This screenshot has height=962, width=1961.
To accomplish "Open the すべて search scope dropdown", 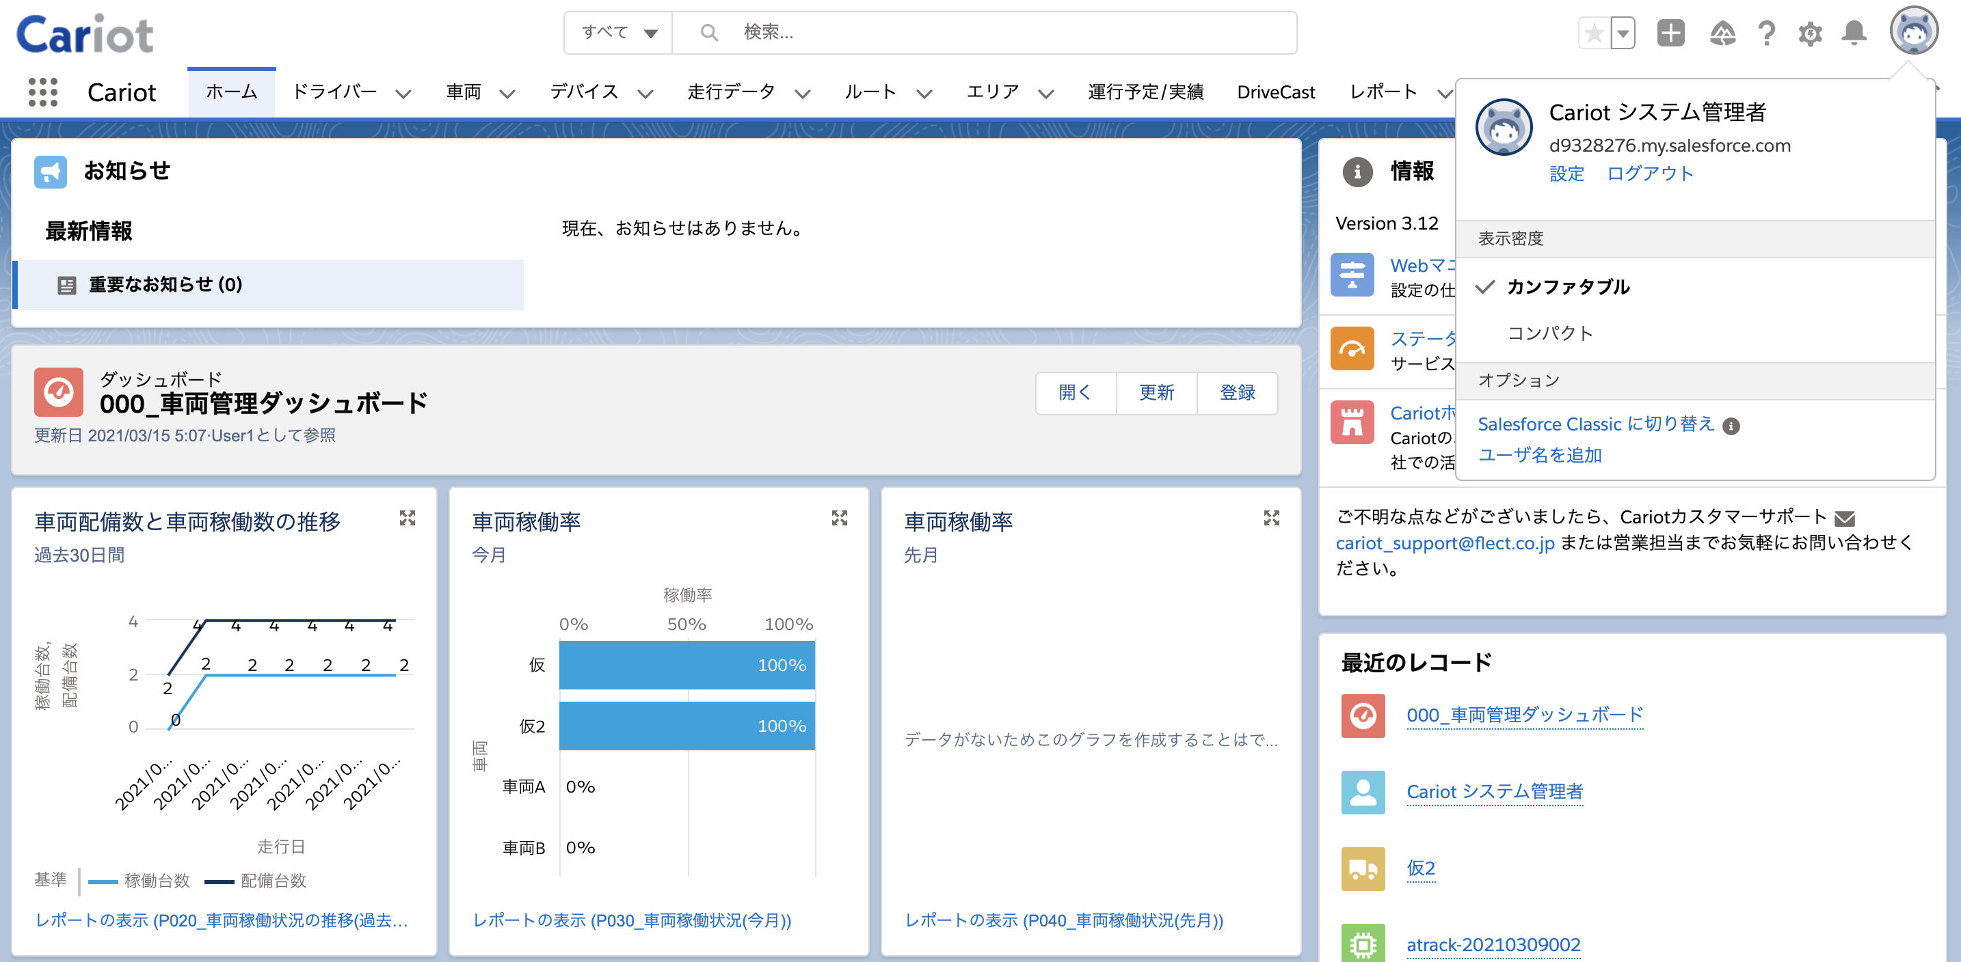I will pyautogui.click(x=618, y=33).
